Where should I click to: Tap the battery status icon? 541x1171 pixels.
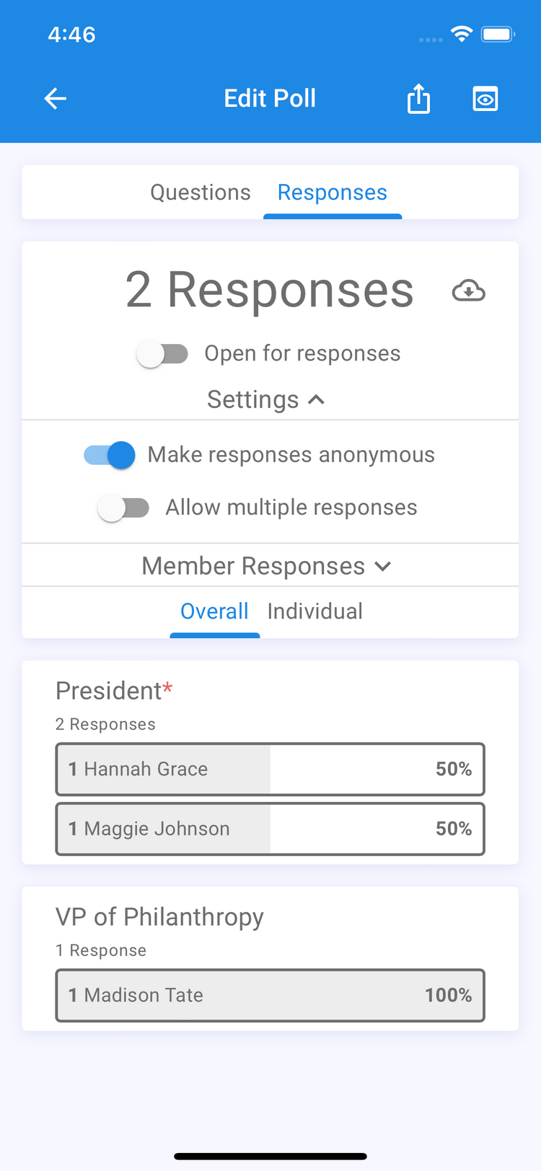[498, 34]
